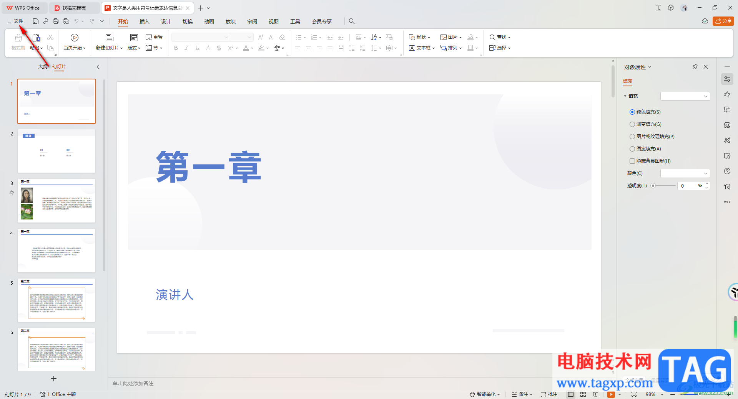This screenshot has width=738, height=399.
Task: Click the font color A swatch
Action: point(246,48)
